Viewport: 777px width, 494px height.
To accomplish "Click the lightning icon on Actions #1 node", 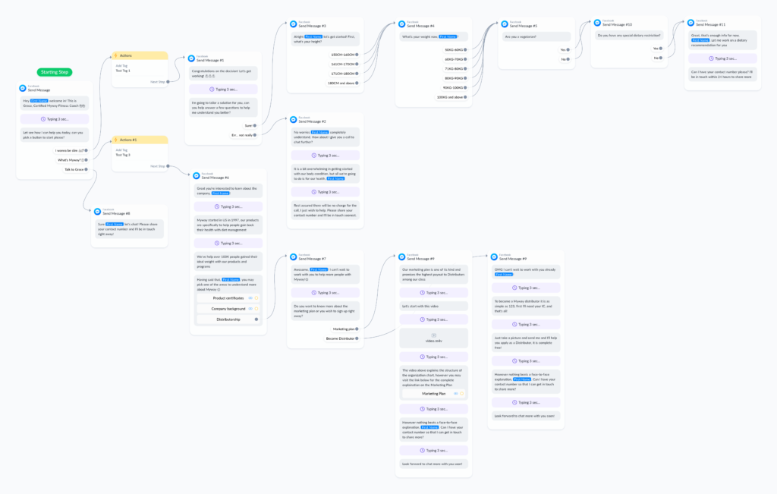I will click(116, 140).
